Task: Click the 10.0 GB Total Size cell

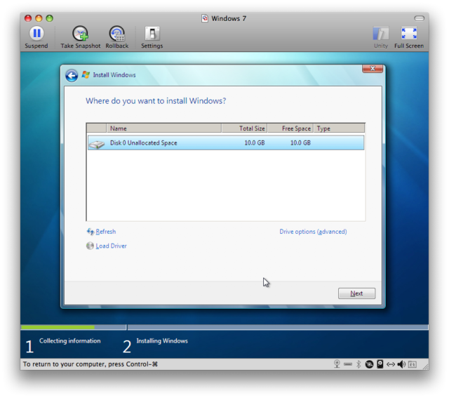Action: click(x=255, y=142)
